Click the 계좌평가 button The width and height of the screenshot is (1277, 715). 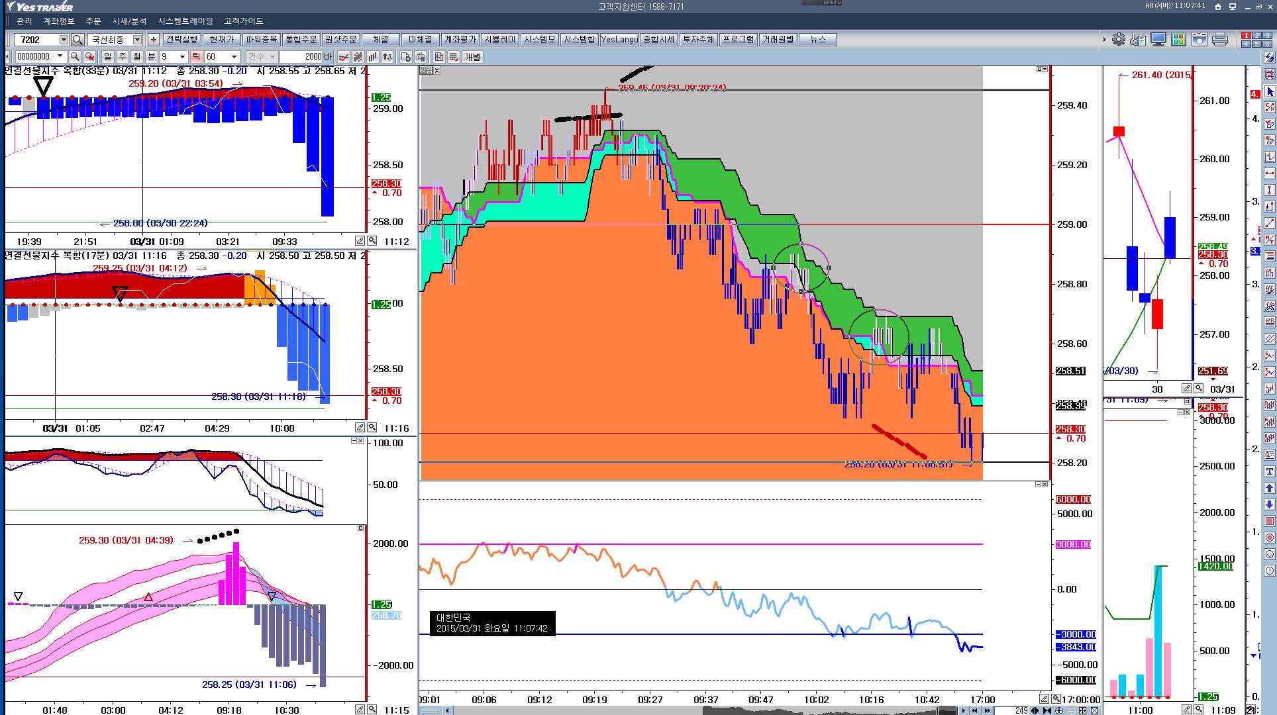tap(460, 40)
